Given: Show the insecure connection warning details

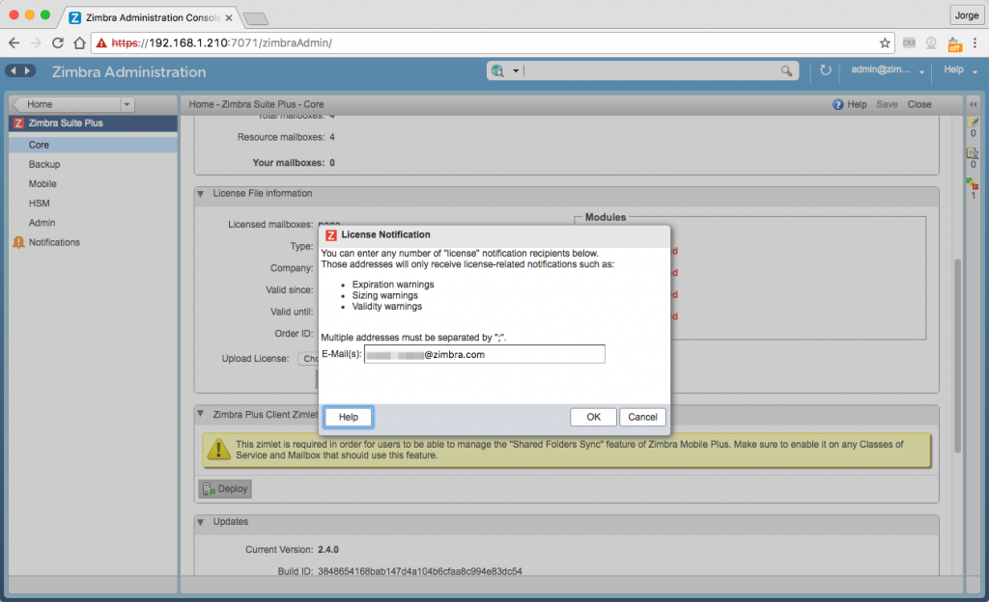Looking at the screenshot, I should [101, 42].
